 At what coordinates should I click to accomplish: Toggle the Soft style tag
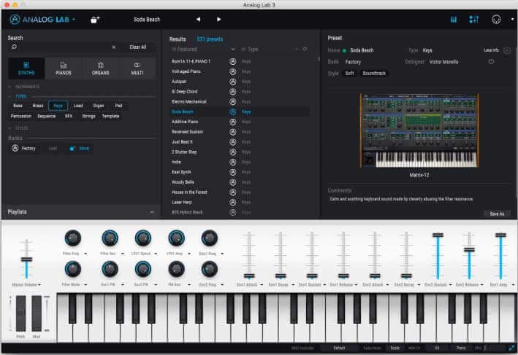tap(349, 74)
